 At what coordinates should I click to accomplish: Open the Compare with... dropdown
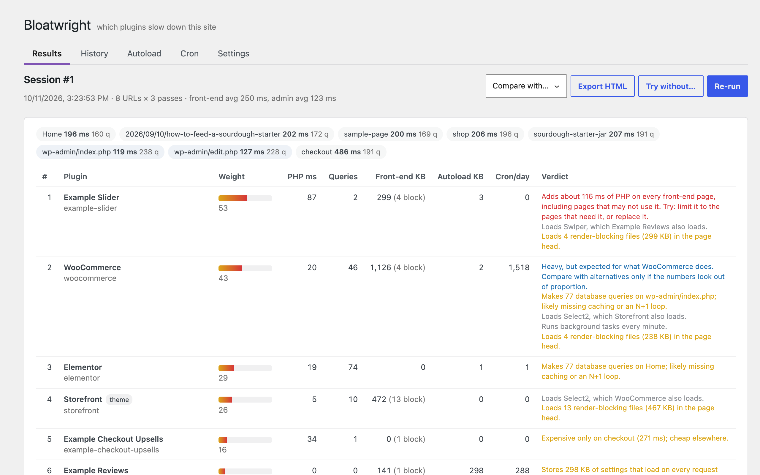[x=526, y=86]
